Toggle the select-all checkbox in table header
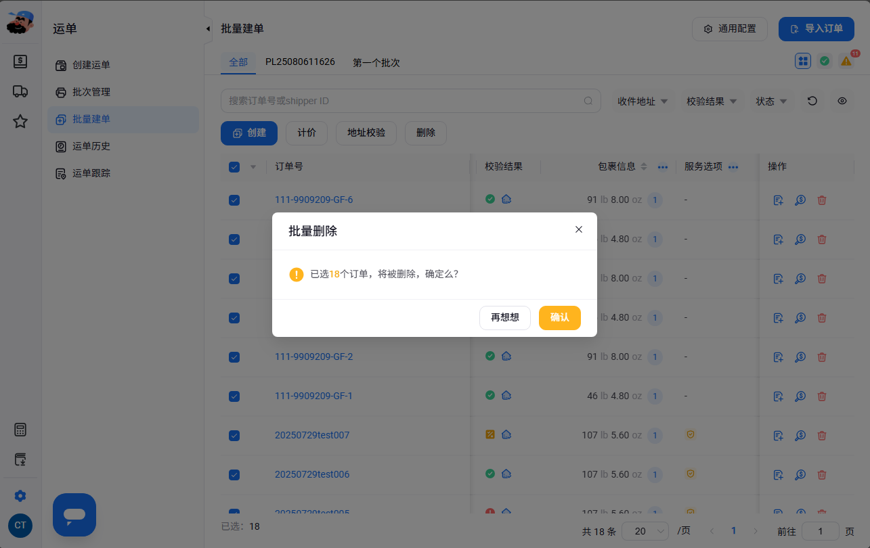This screenshot has width=870, height=548. (234, 167)
